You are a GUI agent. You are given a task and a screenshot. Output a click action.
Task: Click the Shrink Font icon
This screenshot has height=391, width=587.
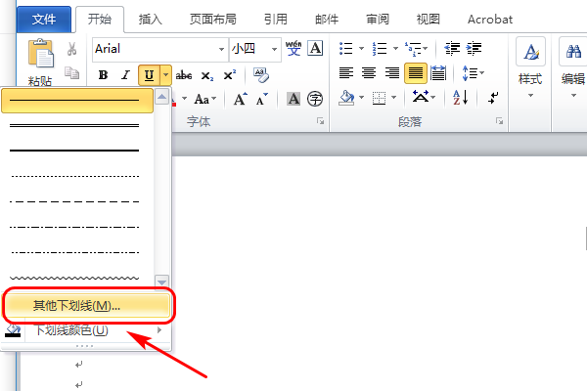tap(261, 99)
